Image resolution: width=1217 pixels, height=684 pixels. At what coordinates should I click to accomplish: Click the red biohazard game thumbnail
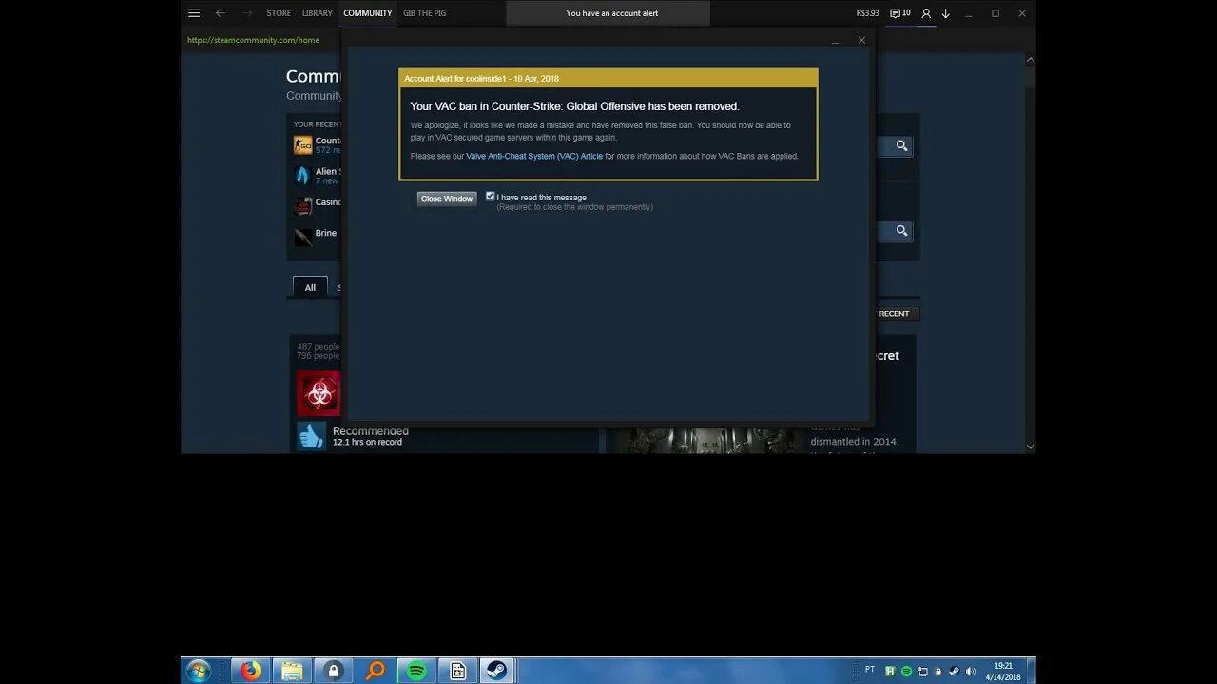[x=319, y=393]
